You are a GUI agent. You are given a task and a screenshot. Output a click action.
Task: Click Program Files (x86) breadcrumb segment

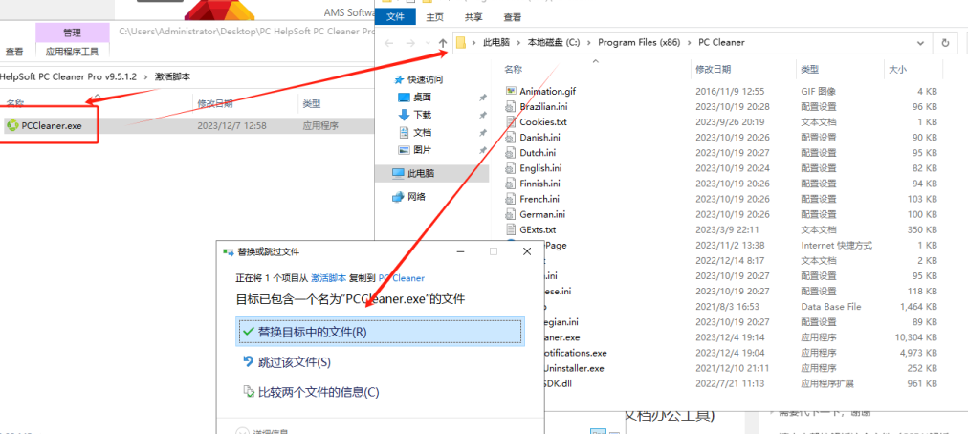639,43
